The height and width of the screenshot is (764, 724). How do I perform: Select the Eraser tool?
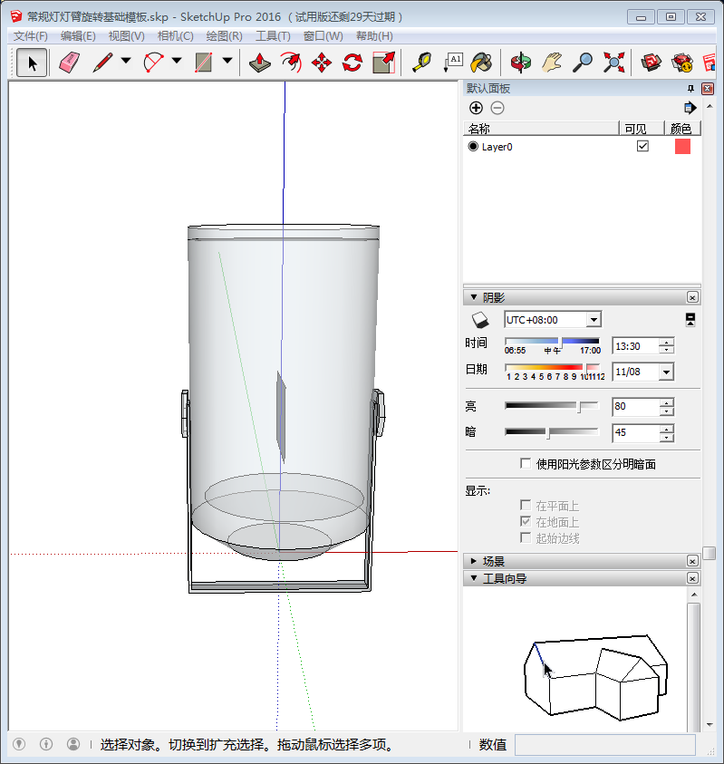(69, 62)
